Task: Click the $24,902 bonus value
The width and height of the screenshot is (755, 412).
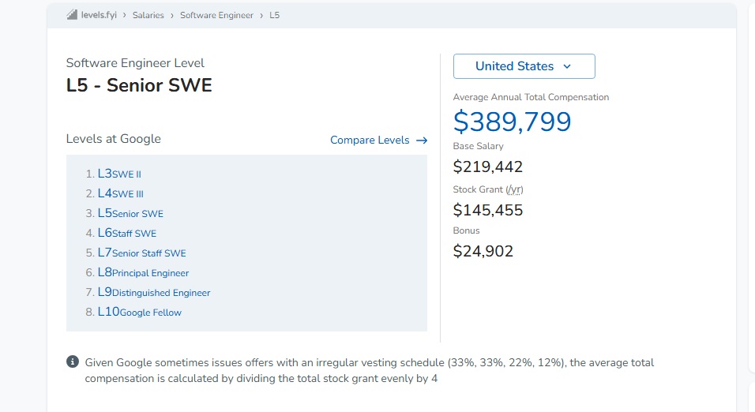Action: (x=483, y=251)
